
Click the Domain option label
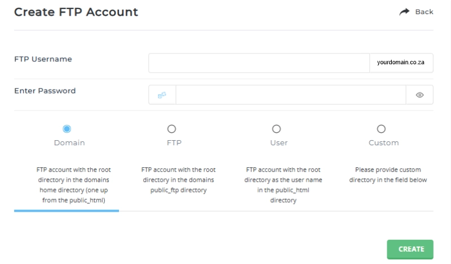(69, 143)
